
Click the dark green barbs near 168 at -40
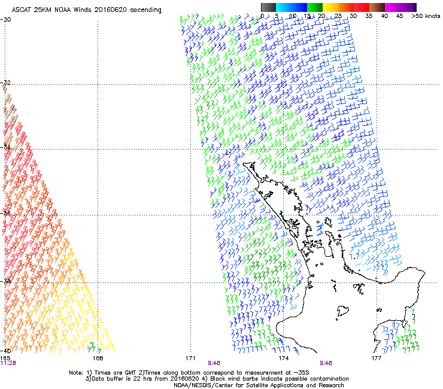94,348
